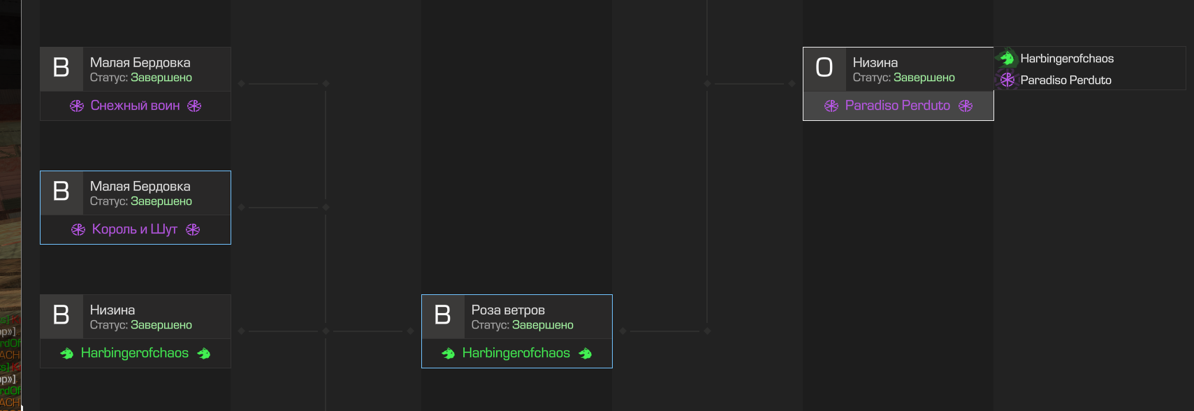Click the bracket connector dot right of the Король и Шут card
The width and height of the screenshot is (1194, 411).
click(x=242, y=208)
